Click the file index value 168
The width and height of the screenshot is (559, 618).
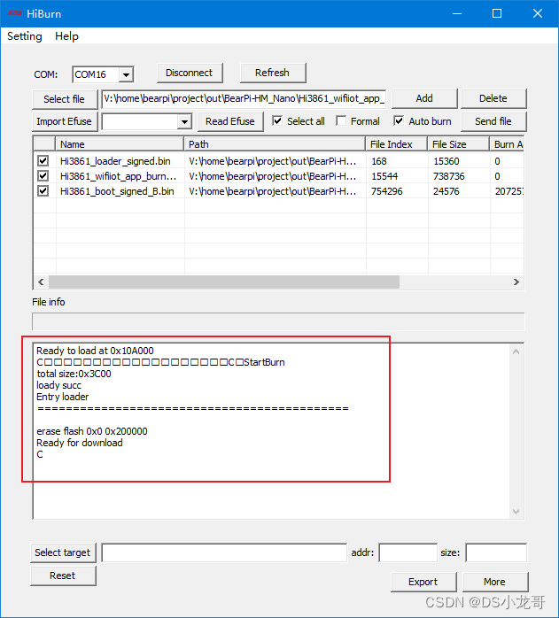point(379,161)
